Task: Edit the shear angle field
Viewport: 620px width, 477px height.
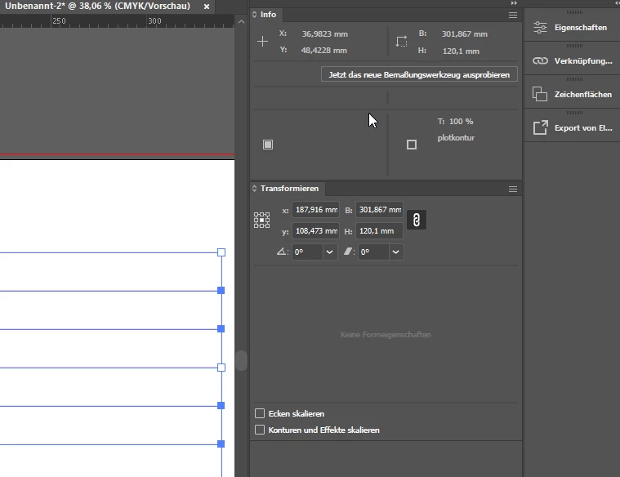Action: coord(373,252)
